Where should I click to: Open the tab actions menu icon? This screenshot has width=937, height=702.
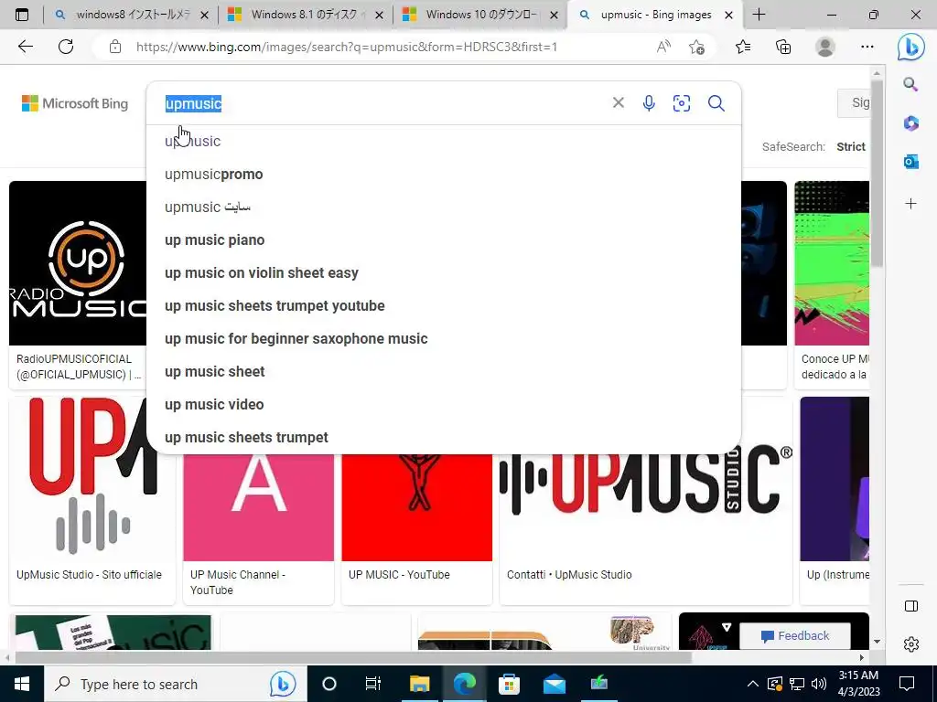click(22, 15)
